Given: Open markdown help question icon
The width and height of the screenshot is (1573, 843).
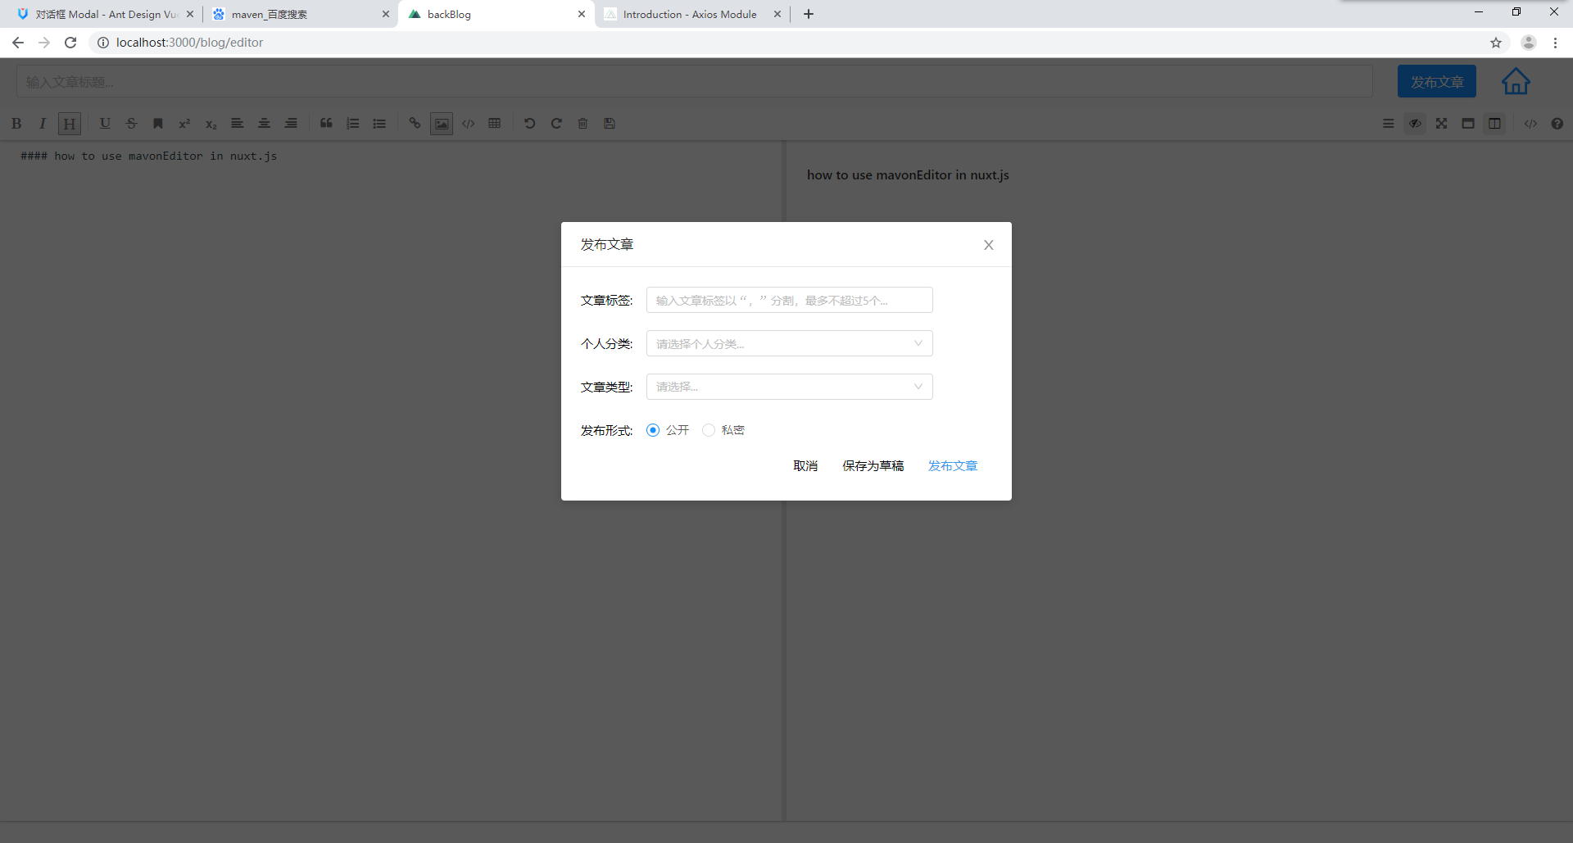Looking at the screenshot, I should (1557, 124).
